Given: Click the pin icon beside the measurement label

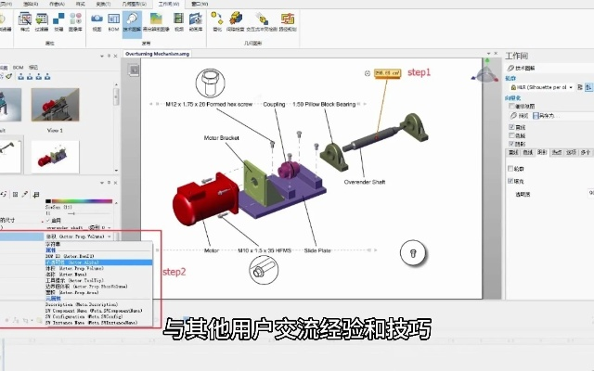Looking at the screenshot, I should [x=368, y=73].
